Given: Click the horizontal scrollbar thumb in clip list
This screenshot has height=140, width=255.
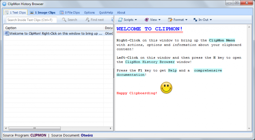Looking at the screenshot, I should pyautogui.click(x=34, y=128).
